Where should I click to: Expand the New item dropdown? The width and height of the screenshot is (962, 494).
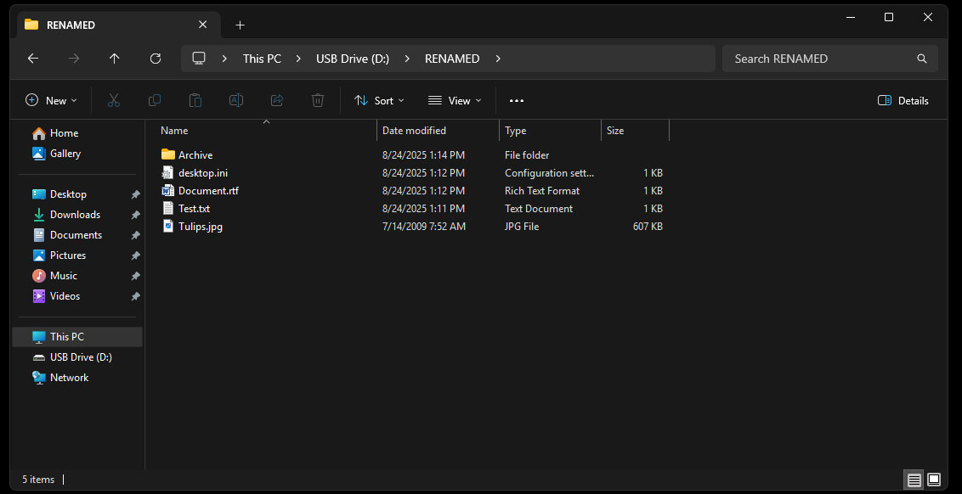click(52, 100)
